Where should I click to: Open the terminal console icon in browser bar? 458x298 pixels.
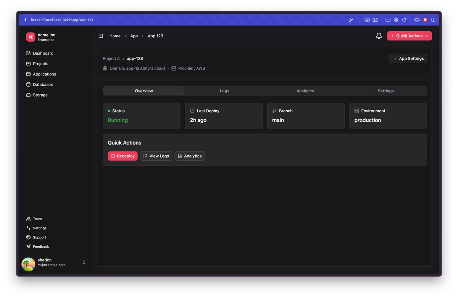(x=388, y=20)
